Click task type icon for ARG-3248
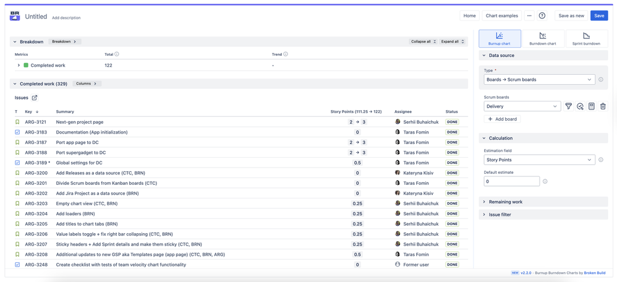 click(17, 265)
